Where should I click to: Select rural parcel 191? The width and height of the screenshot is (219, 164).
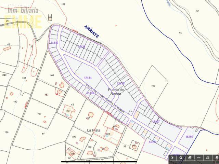click(x=24, y=78)
